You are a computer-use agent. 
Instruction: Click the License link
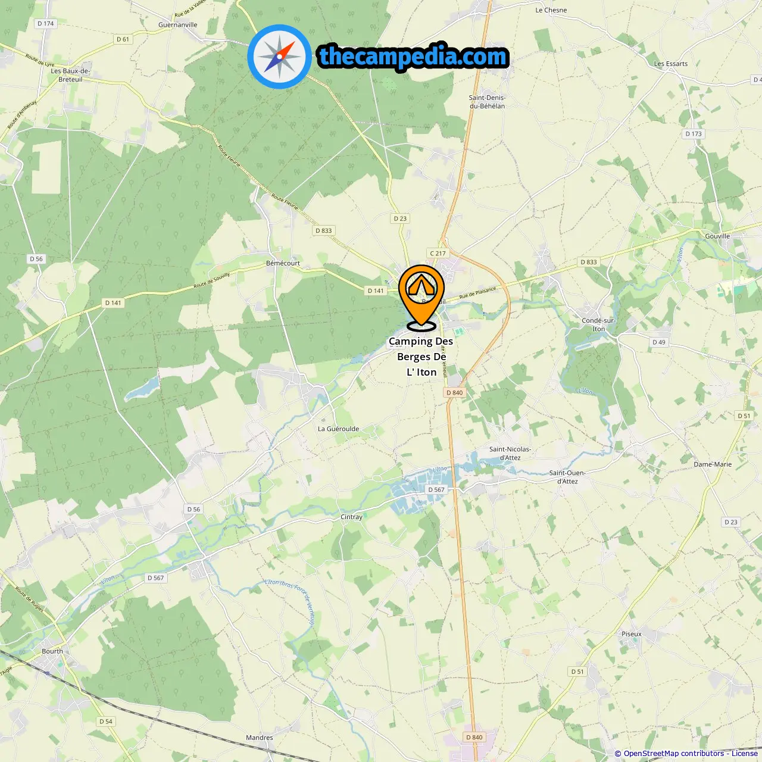tap(745, 754)
